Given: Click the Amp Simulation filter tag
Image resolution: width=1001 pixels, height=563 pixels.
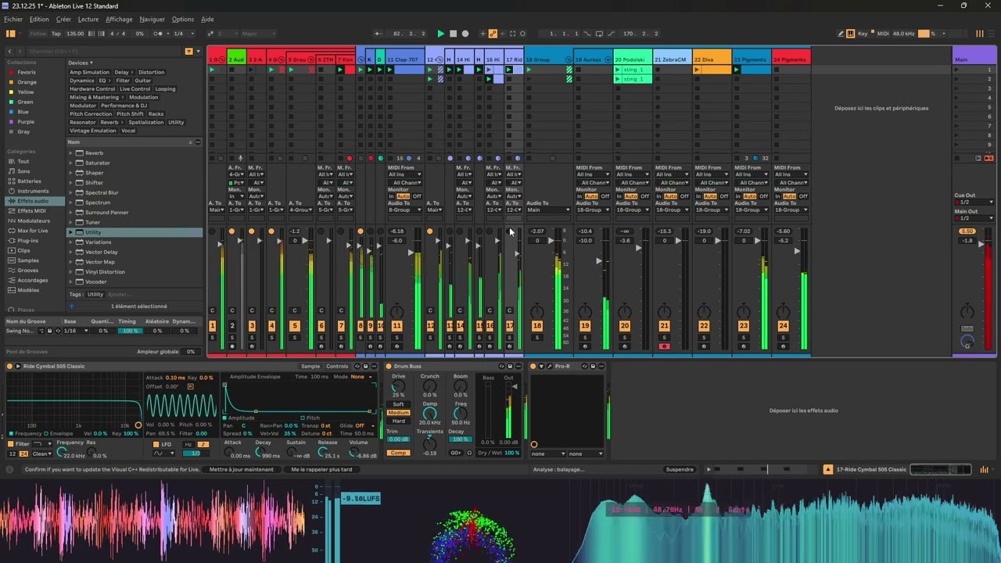Looking at the screenshot, I should 89,72.
